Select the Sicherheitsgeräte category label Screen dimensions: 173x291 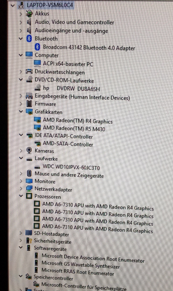pyautogui.click(x=53, y=241)
